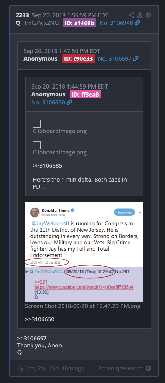165x383 pixels.
Task: Open post link No. 3106697
Action: pos(115,59)
